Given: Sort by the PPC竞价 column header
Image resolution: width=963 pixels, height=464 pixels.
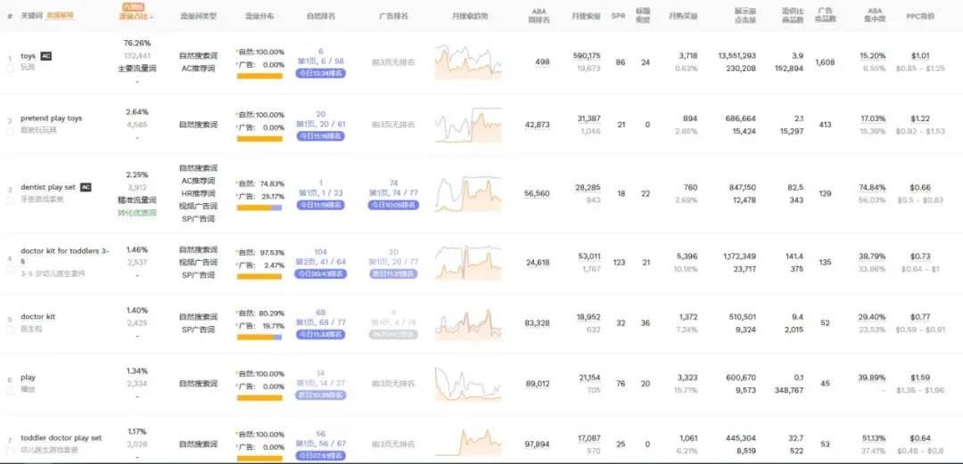Looking at the screenshot, I should pyautogui.click(x=920, y=17).
